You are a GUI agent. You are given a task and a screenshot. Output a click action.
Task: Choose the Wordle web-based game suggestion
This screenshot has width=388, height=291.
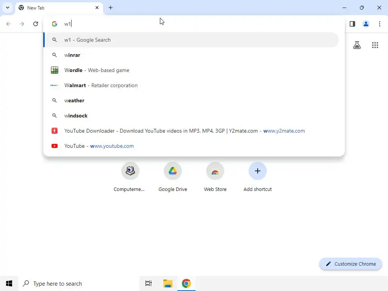pyautogui.click(x=191, y=70)
